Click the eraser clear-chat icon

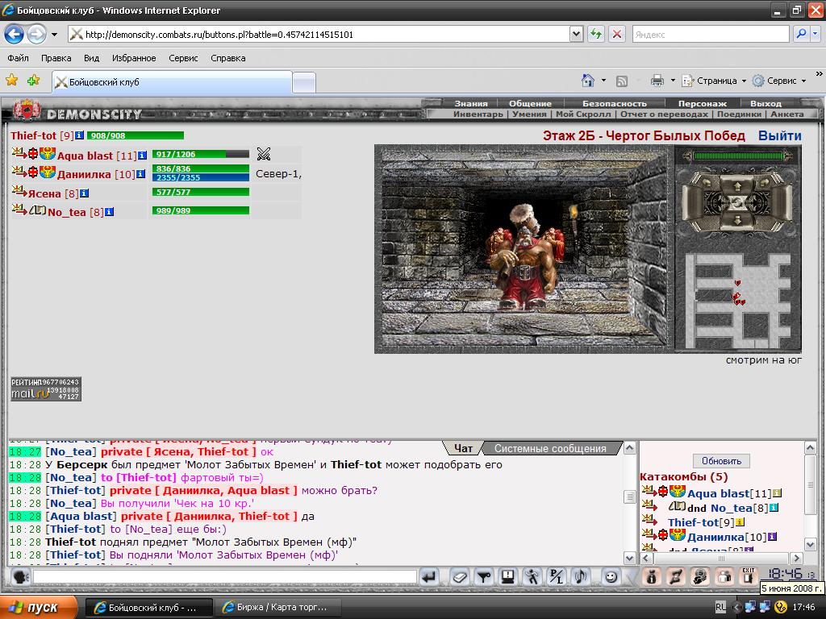(459, 577)
